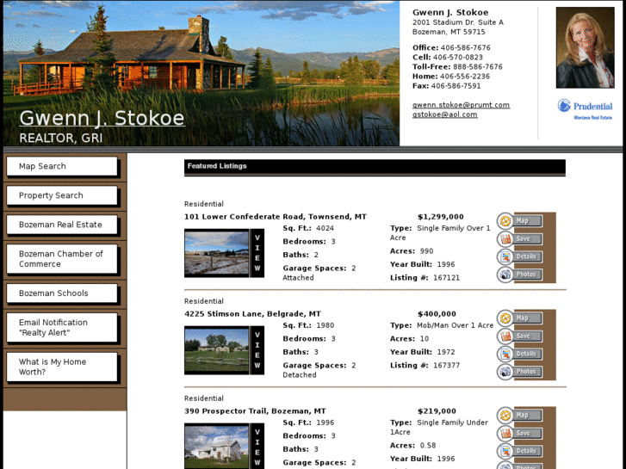Click Details icon for 101 Lower Confederate Road
Image resolution: width=626 pixels, height=469 pixels.
[x=505, y=256]
